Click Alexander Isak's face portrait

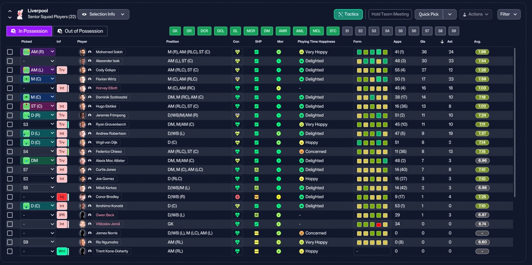[82, 61]
